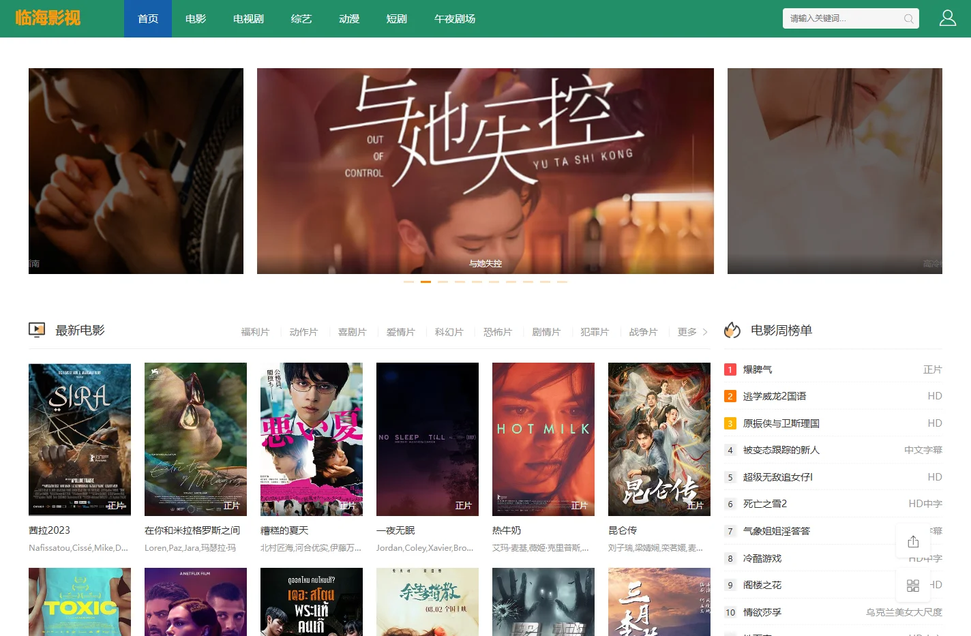
Task: Open the 短剧 navigation tab
Action: 397,18
